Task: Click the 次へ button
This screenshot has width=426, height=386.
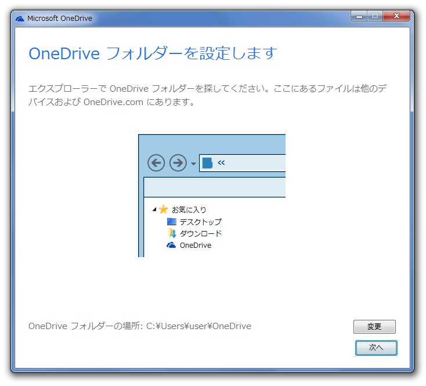Action: click(x=376, y=348)
